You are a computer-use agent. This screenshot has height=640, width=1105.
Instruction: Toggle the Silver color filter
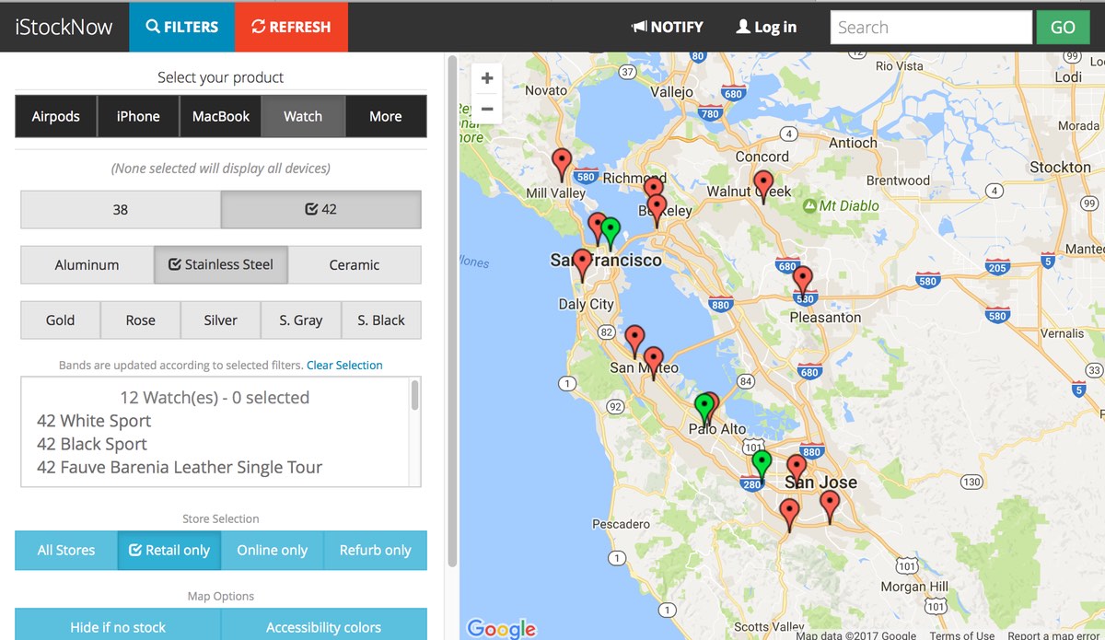point(221,320)
